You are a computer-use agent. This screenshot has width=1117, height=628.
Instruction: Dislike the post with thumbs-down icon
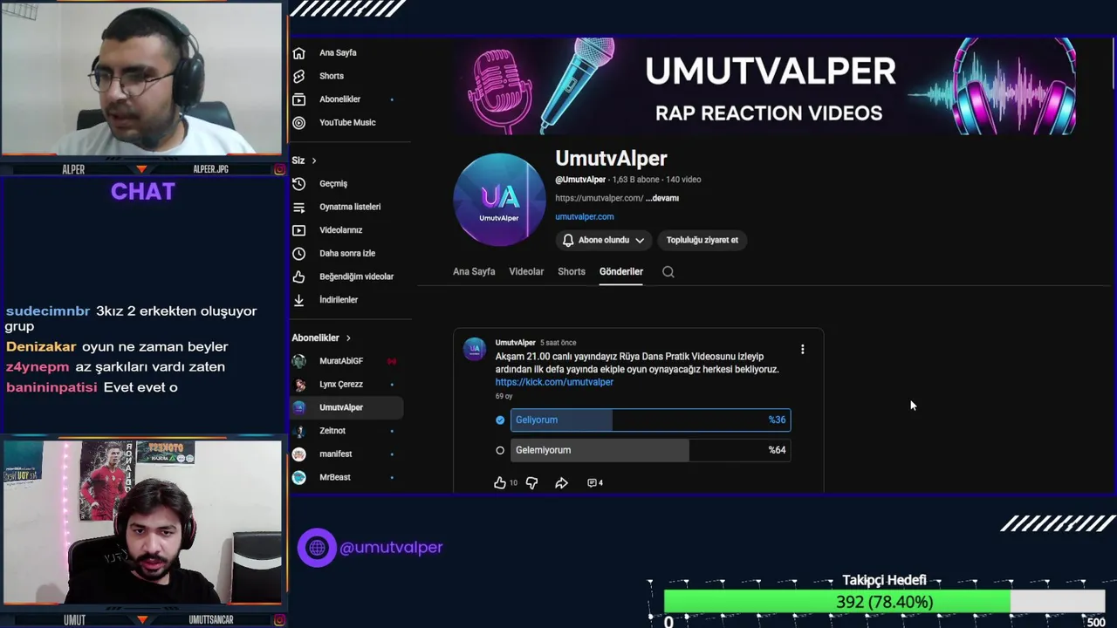tap(531, 482)
